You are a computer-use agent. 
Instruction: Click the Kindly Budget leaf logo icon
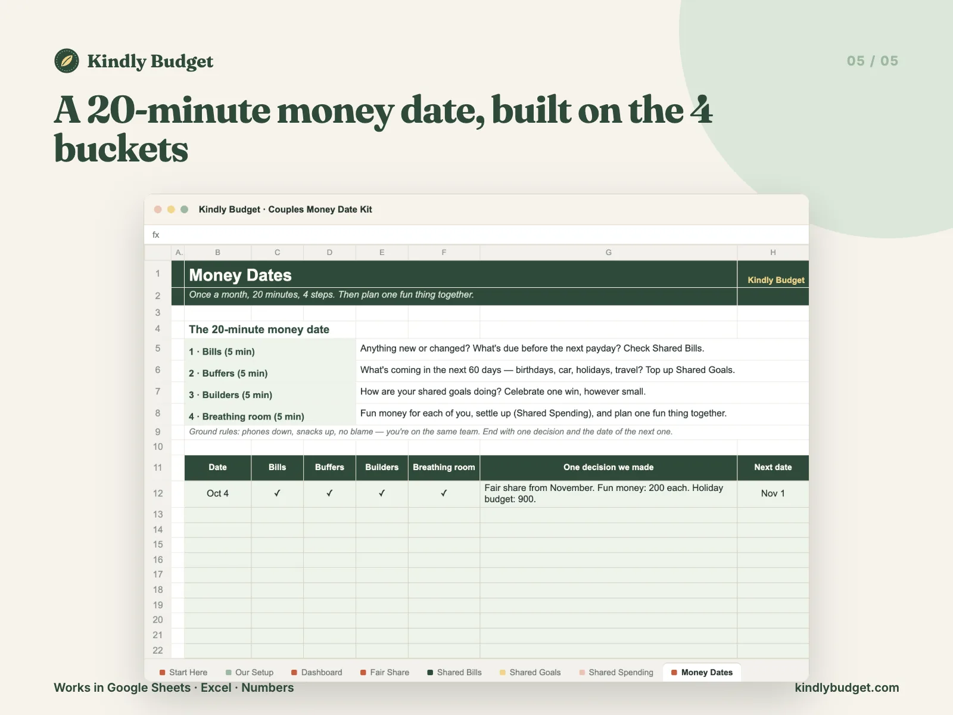pyautogui.click(x=67, y=61)
